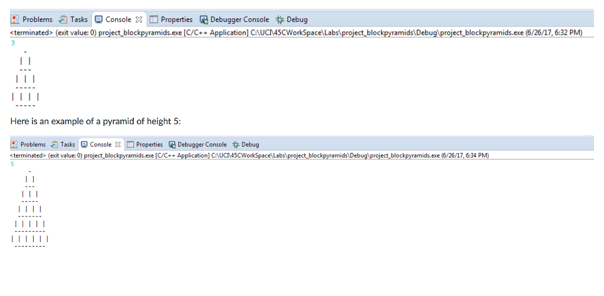
Task: Click Debugger Console icon in lower panel
Action: (x=172, y=145)
